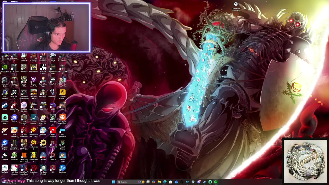Screen dimensions: 329x185
Task: Open the Steam desktop shortcut
Action: (x=5, y=106)
